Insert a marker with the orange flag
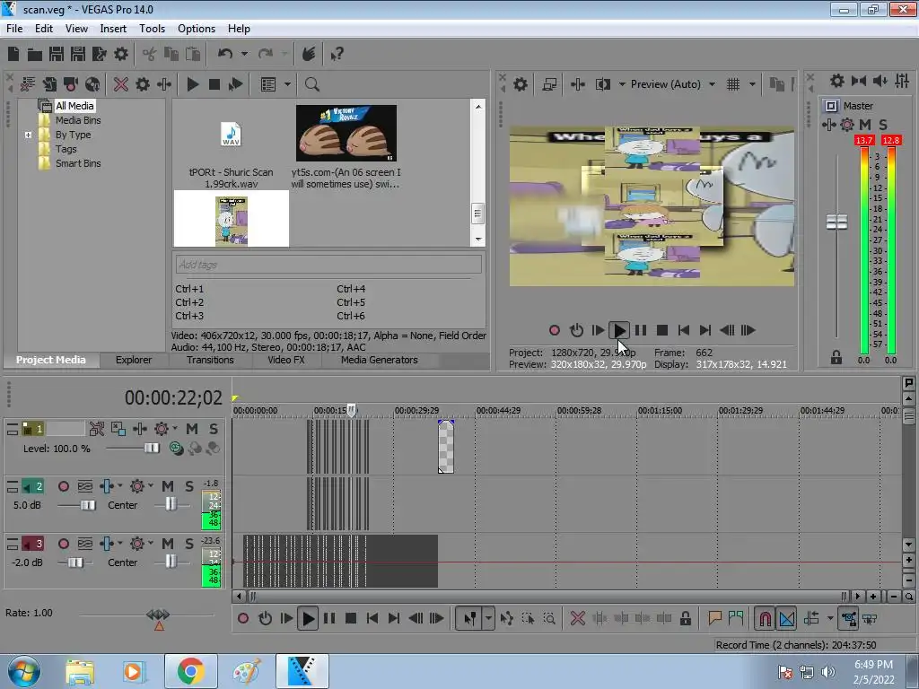919x689 pixels. point(714,618)
